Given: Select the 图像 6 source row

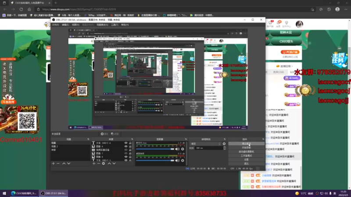Looking at the screenshot, I should click(112, 157).
